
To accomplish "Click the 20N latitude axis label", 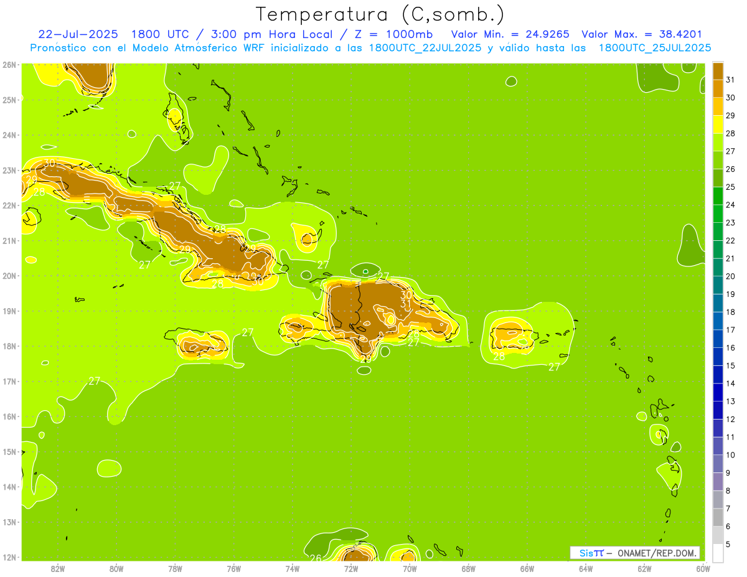I will 9,275.
